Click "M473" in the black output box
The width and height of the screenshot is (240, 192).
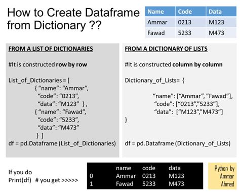coord(176,184)
